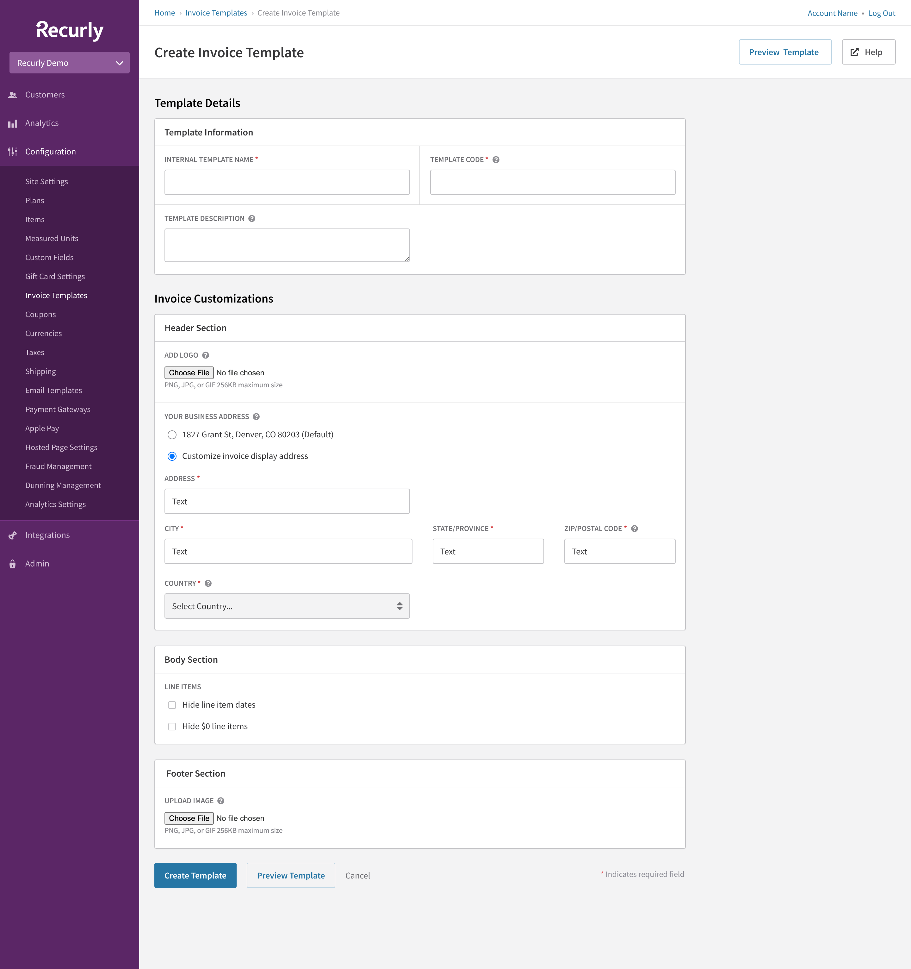Open Email Templates from the sidebar
The height and width of the screenshot is (969, 911).
(x=53, y=390)
